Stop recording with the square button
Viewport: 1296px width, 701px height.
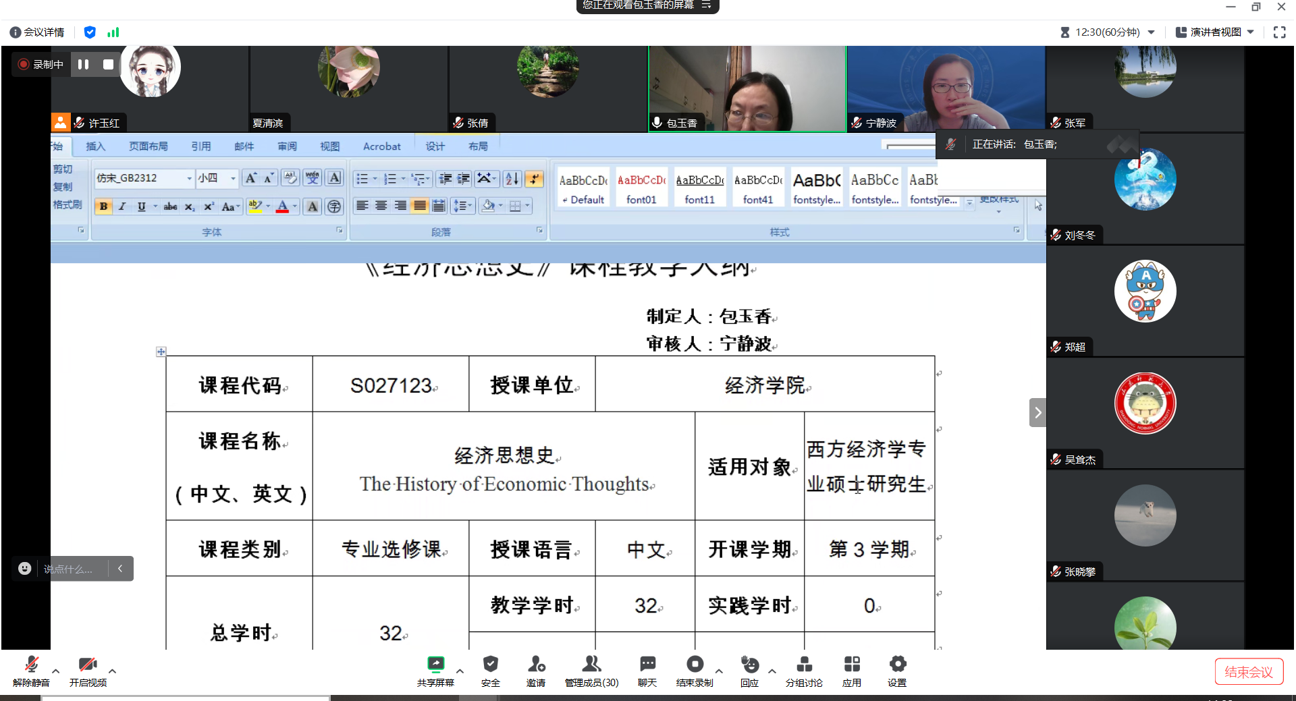(108, 64)
